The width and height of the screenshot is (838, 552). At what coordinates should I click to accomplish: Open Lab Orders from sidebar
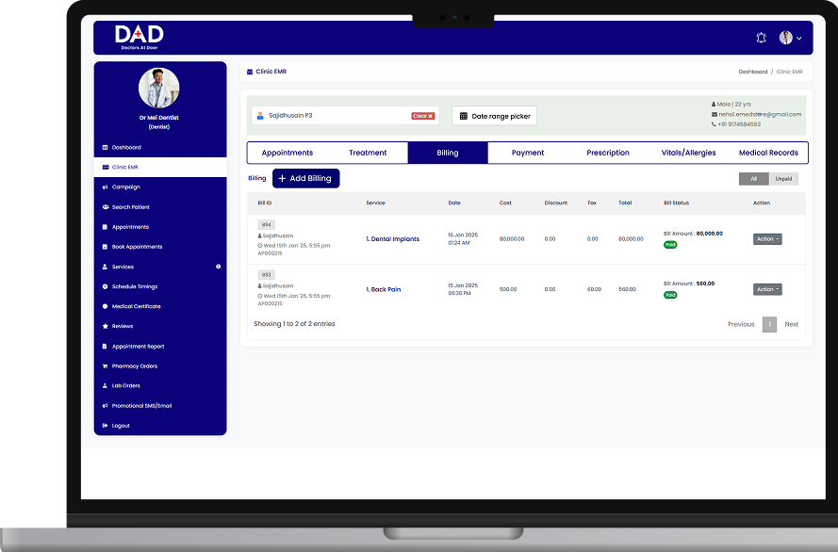[125, 386]
